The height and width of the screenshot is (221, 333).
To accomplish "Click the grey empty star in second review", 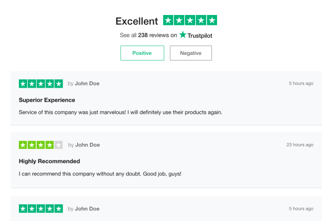I will [x=59, y=145].
